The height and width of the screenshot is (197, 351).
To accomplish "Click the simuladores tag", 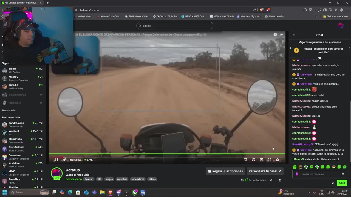I will tap(138, 179).
